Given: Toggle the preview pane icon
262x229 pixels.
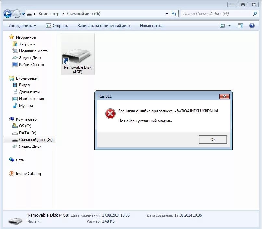Looking at the screenshot, I should click(240, 26).
